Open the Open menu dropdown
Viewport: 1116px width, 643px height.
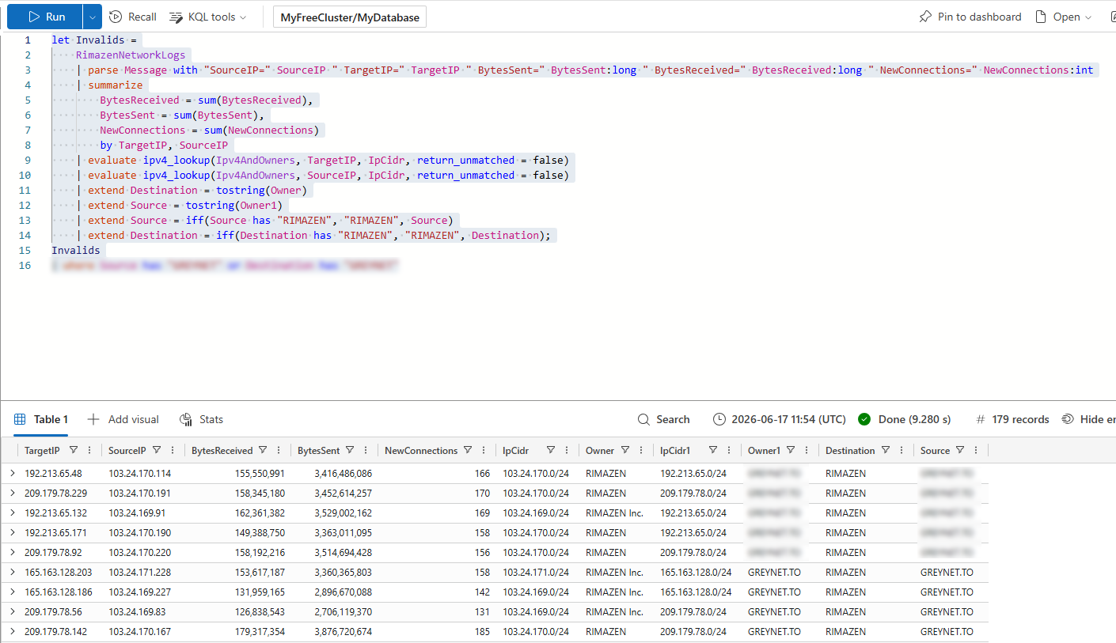1065,17
